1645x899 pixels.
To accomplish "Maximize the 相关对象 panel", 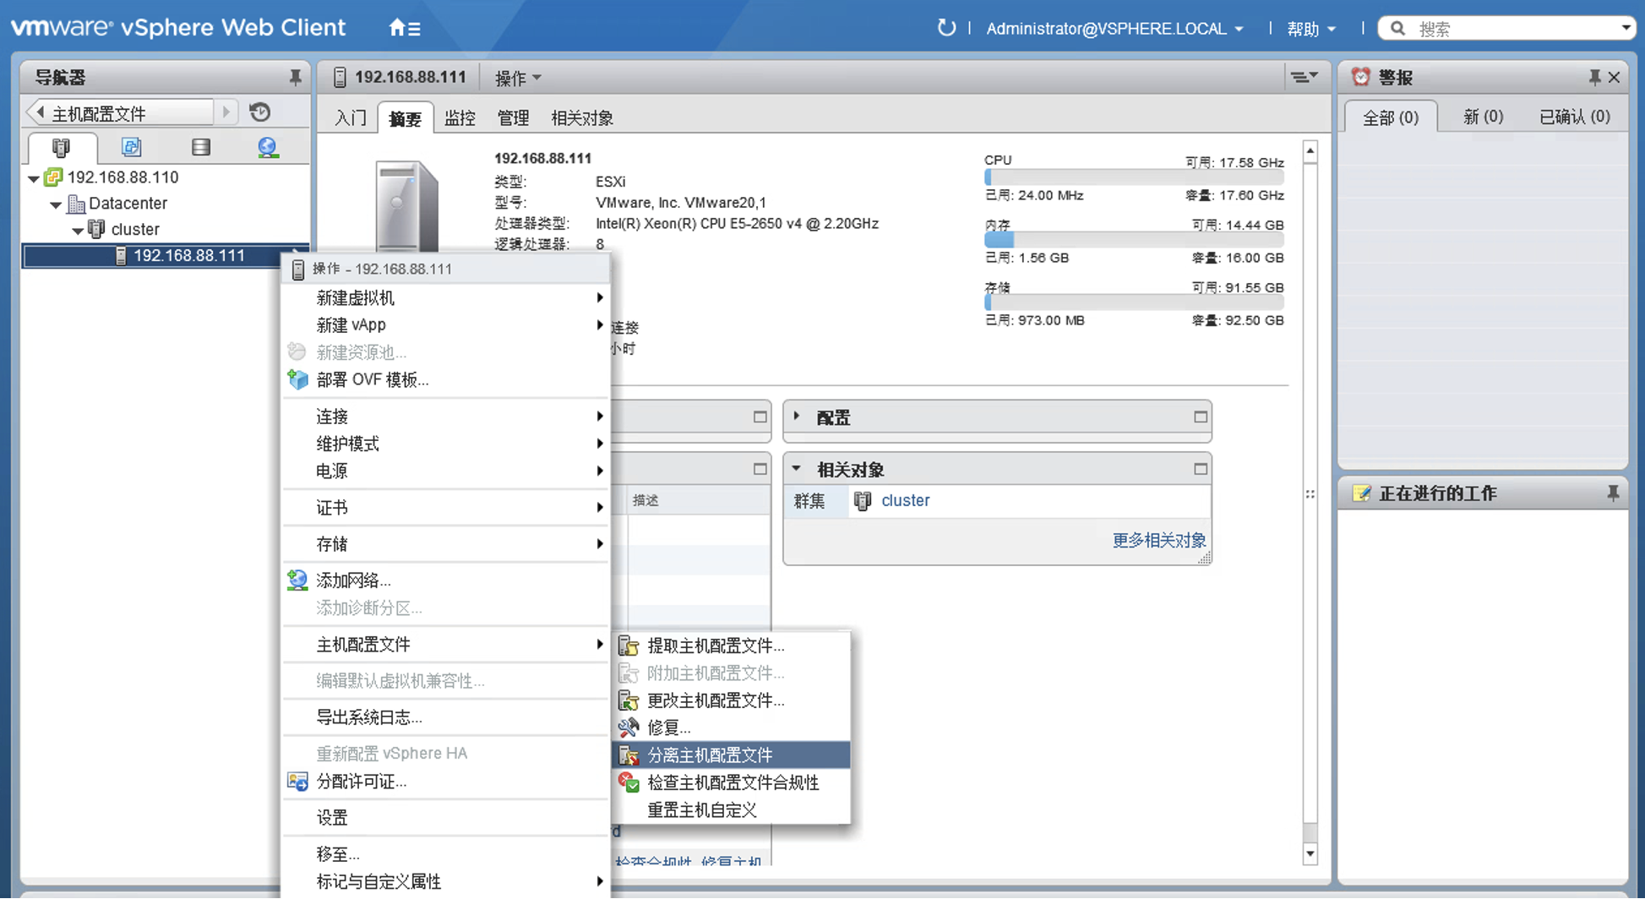I will tap(1201, 469).
